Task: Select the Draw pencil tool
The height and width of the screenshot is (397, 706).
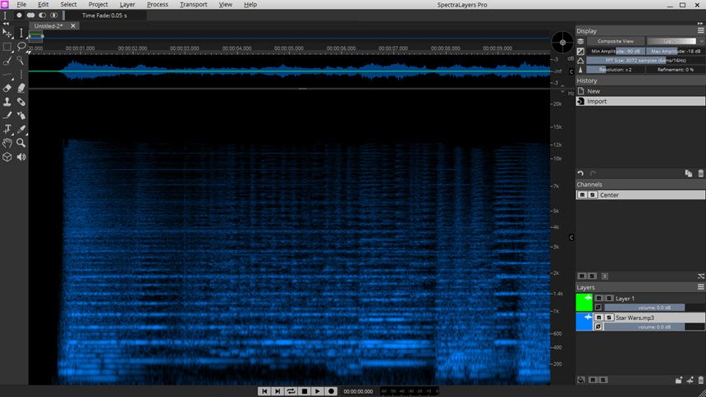Action: (x=7, y=116)
